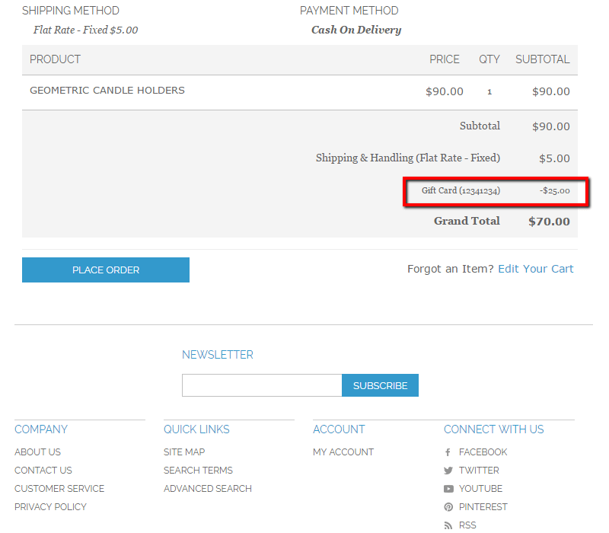Click the RSS feed icon
Viewport: 609px width, 533px height.
point(448,525)
